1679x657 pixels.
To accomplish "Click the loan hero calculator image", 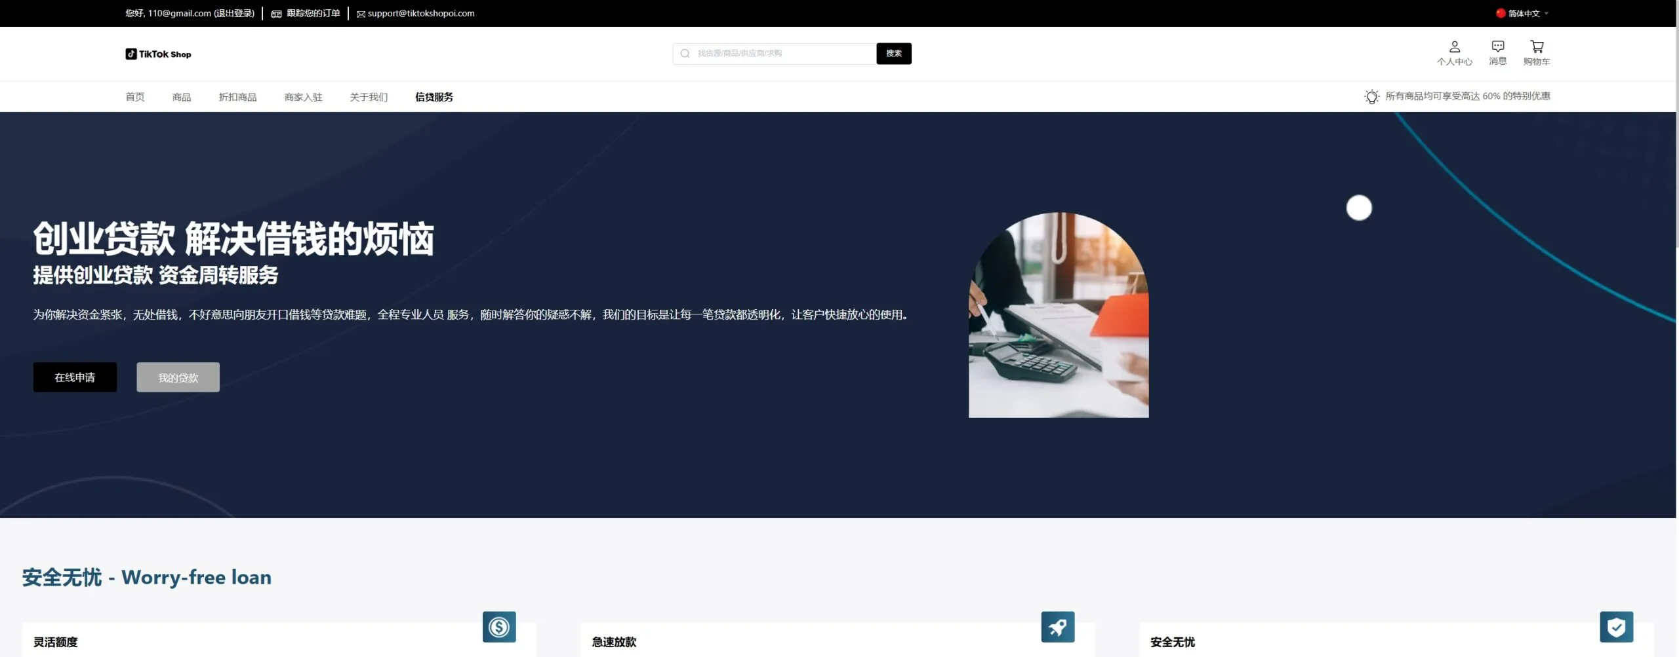I will click(1059, 314).
